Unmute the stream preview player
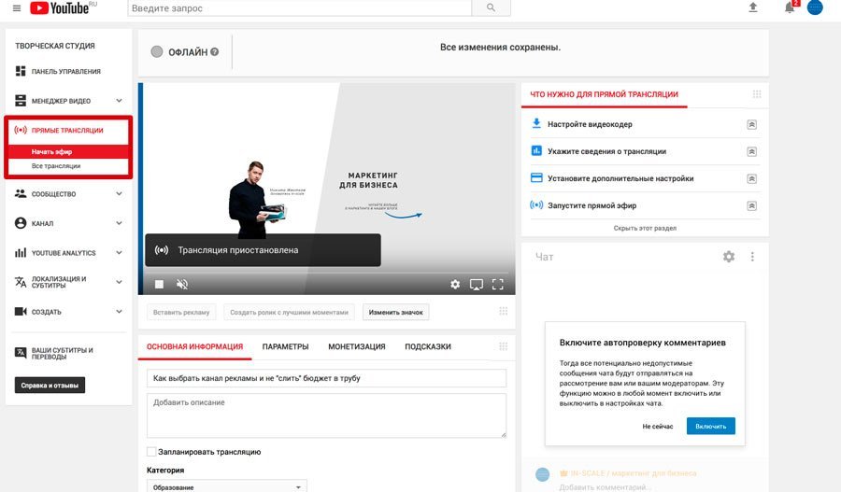 182,284
